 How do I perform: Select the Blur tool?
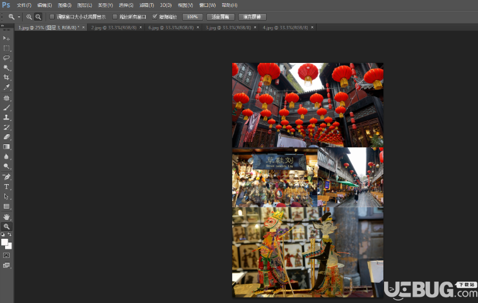6,156
